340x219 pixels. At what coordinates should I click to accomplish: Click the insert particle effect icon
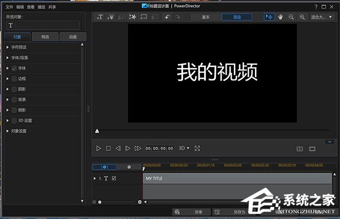tap(110, 17)
